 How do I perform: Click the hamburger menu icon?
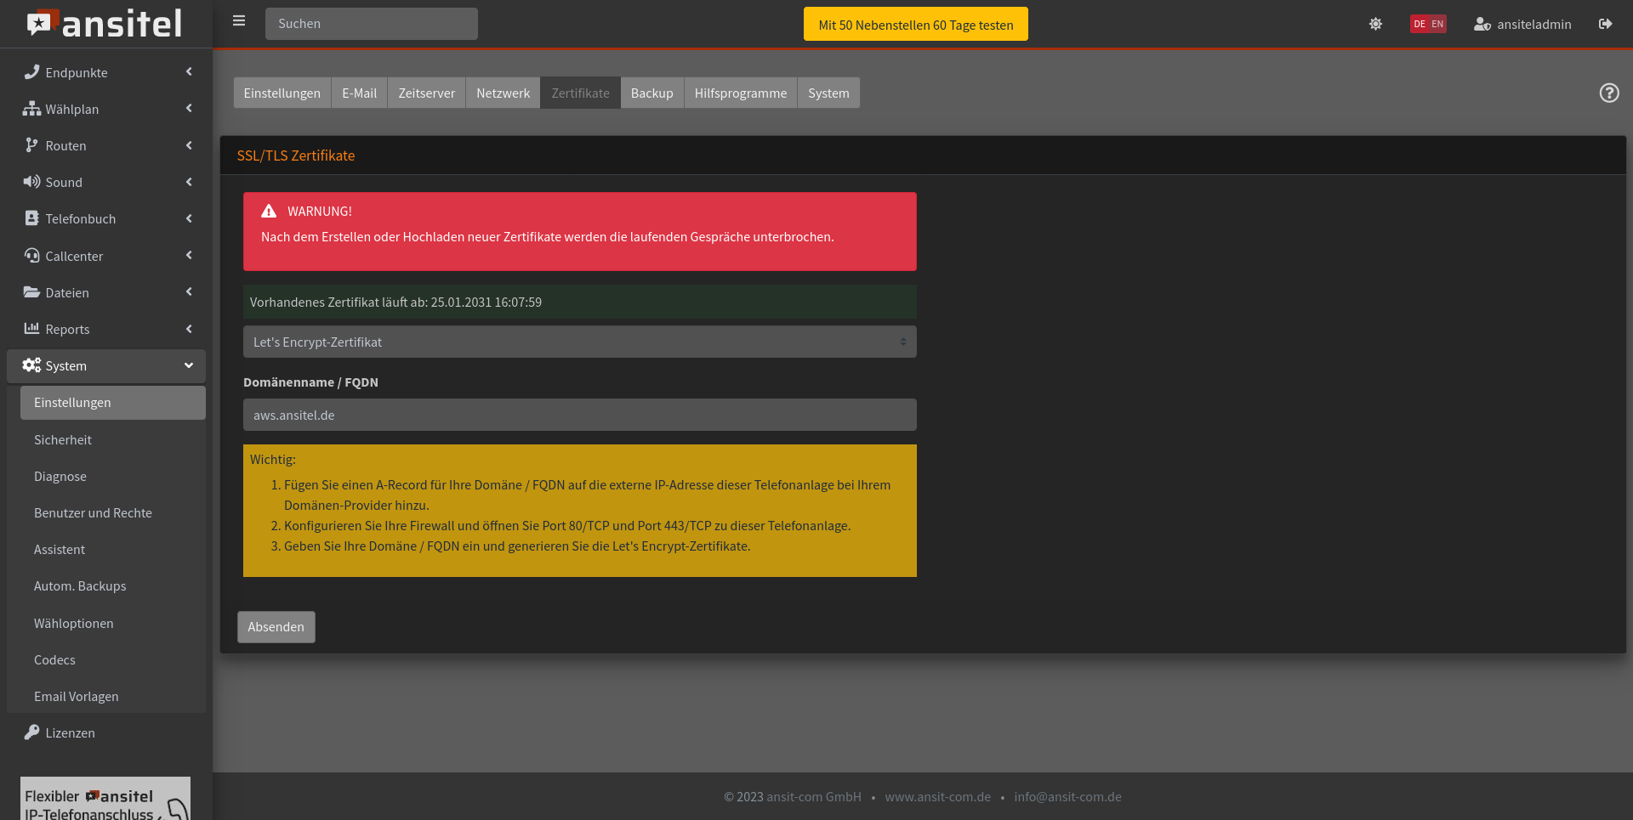tap(239, 21)
